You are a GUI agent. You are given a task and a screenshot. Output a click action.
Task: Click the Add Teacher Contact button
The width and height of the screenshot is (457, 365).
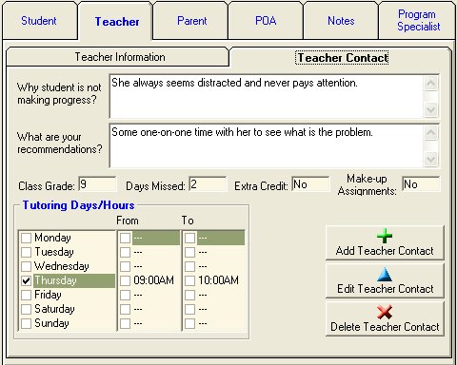(x=385, y=243)
